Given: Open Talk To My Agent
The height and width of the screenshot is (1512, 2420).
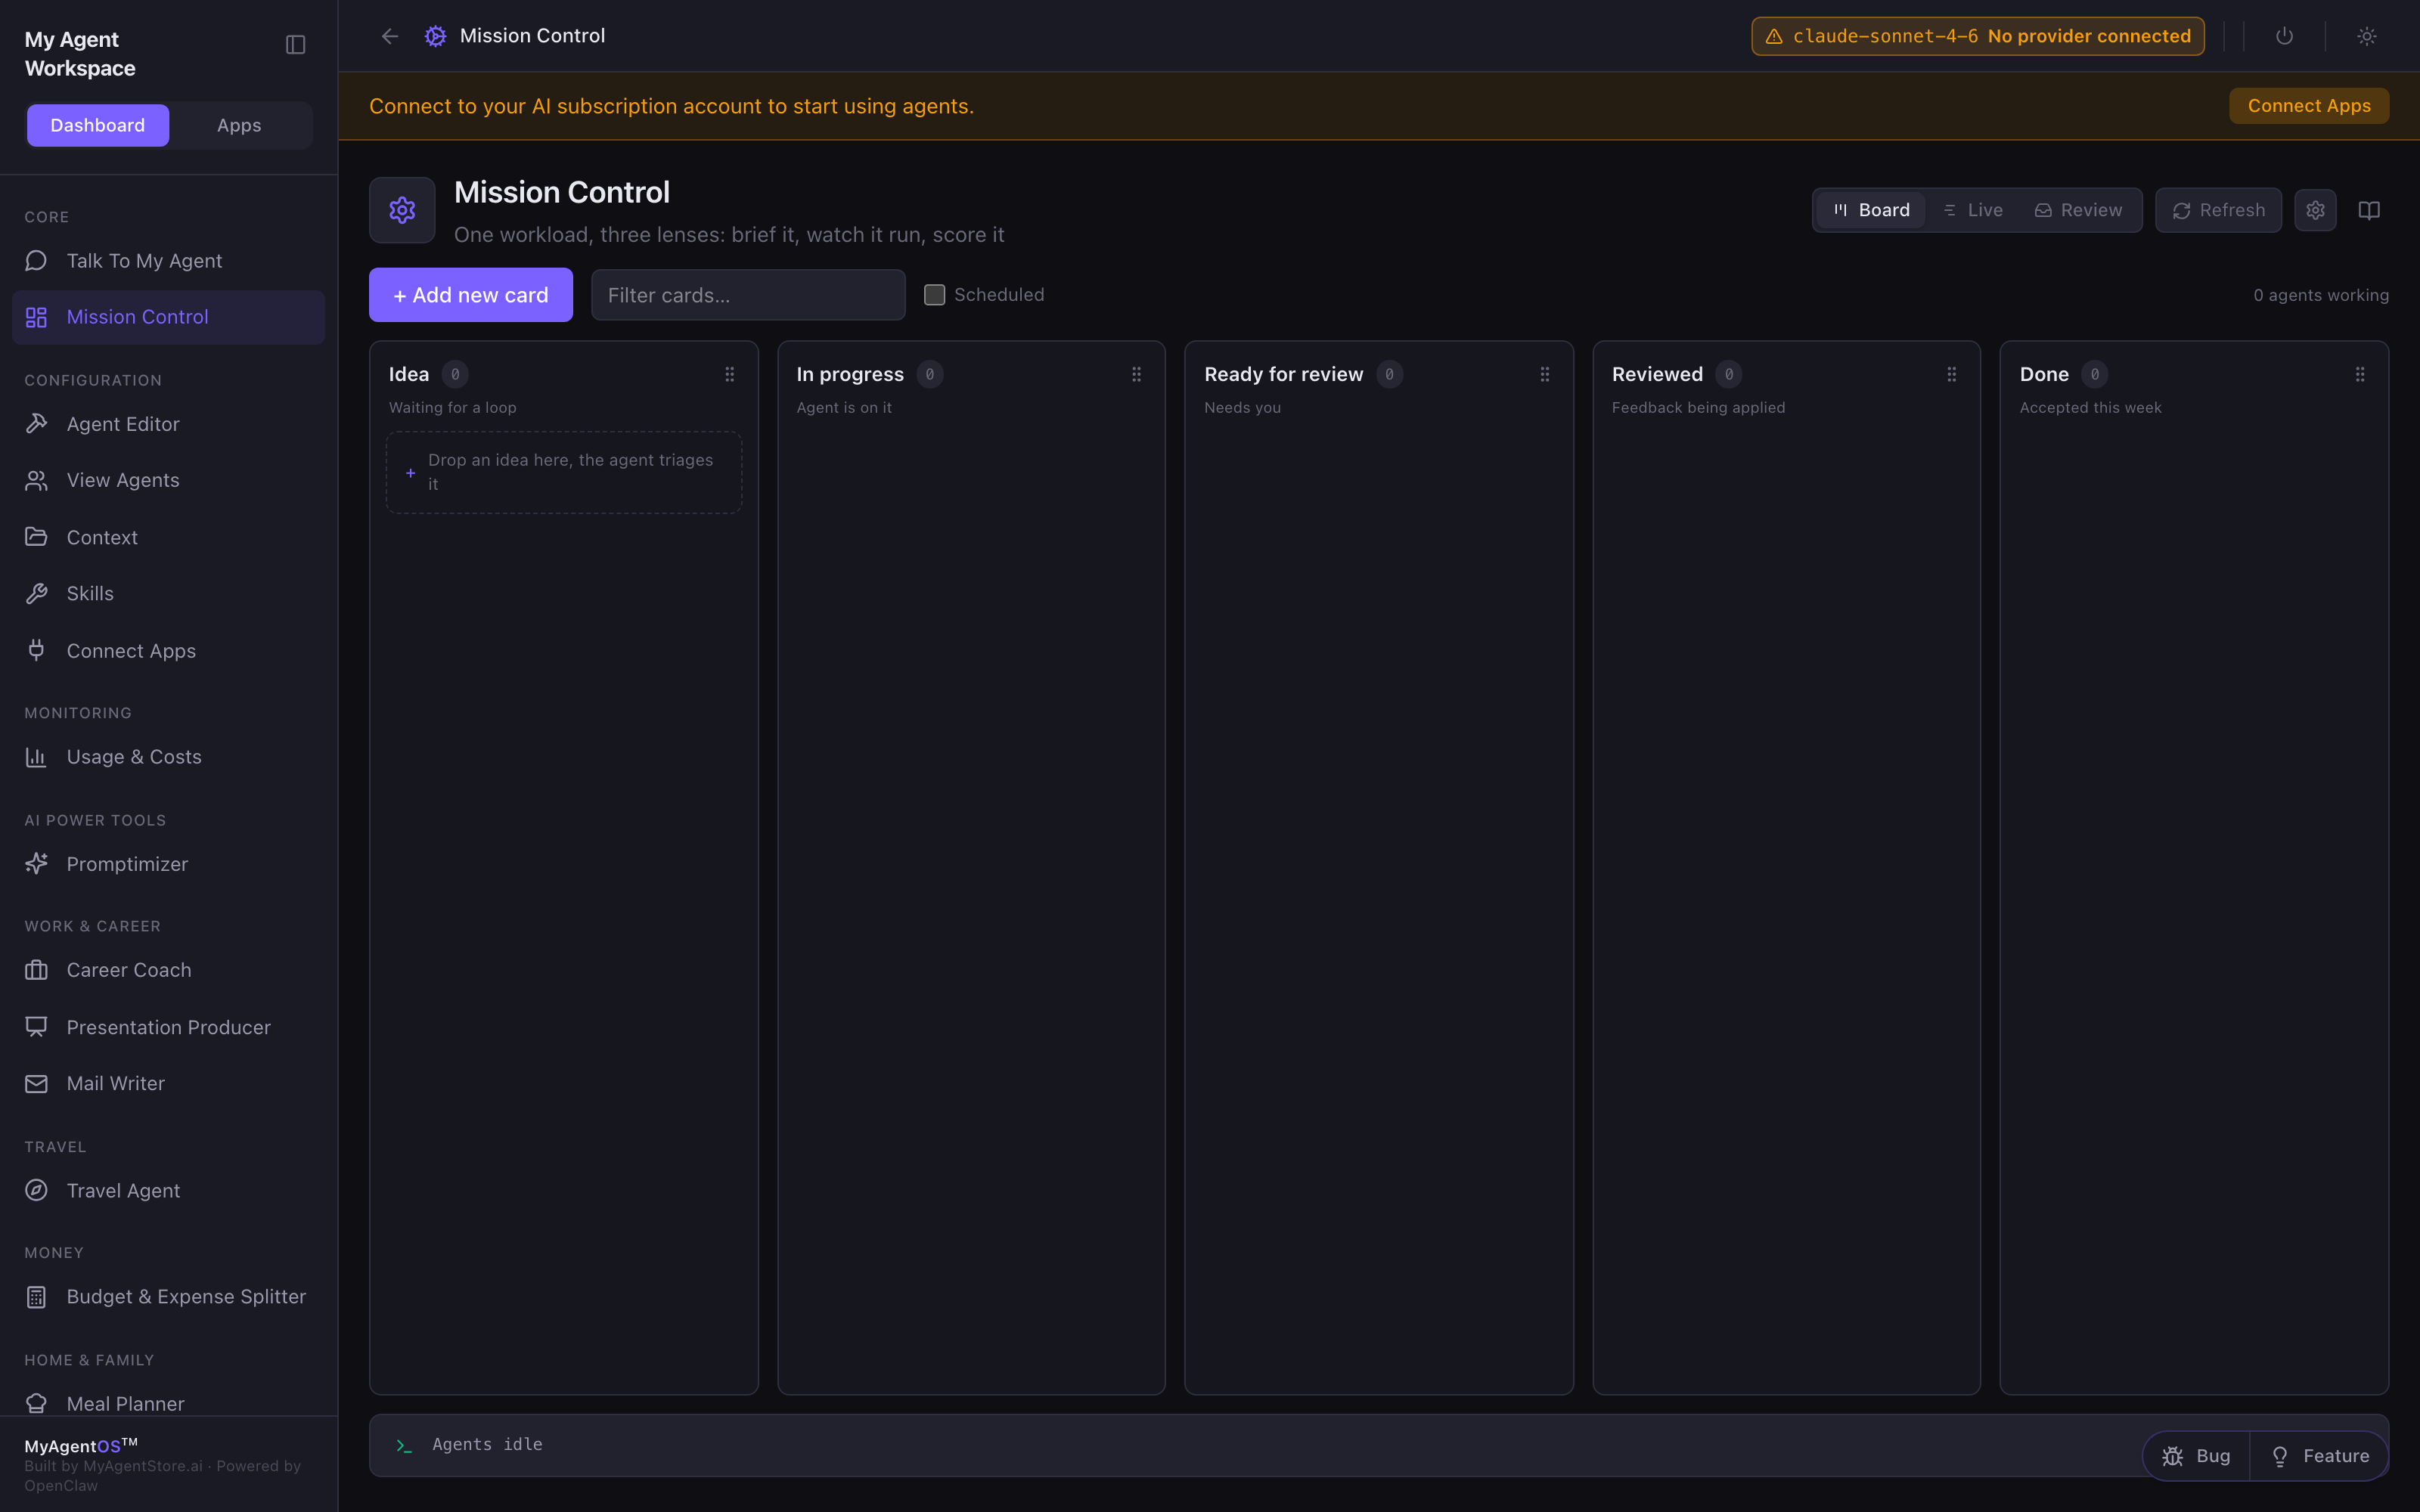Looking at the screenshot, I should (x=168, y=261).
